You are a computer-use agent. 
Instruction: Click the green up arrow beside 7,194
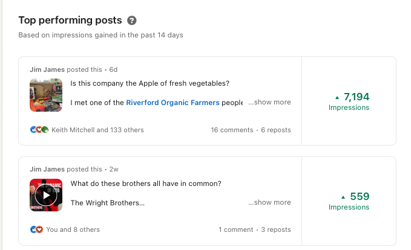(337, 97)
